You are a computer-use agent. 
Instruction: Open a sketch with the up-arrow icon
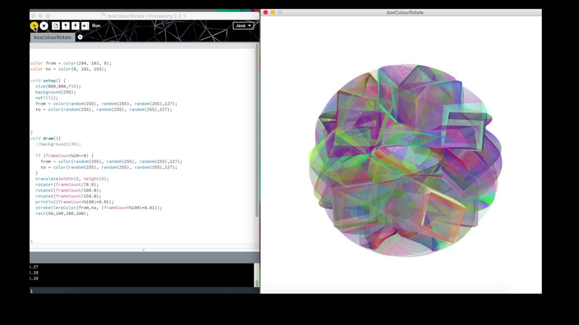pos(66,26)
